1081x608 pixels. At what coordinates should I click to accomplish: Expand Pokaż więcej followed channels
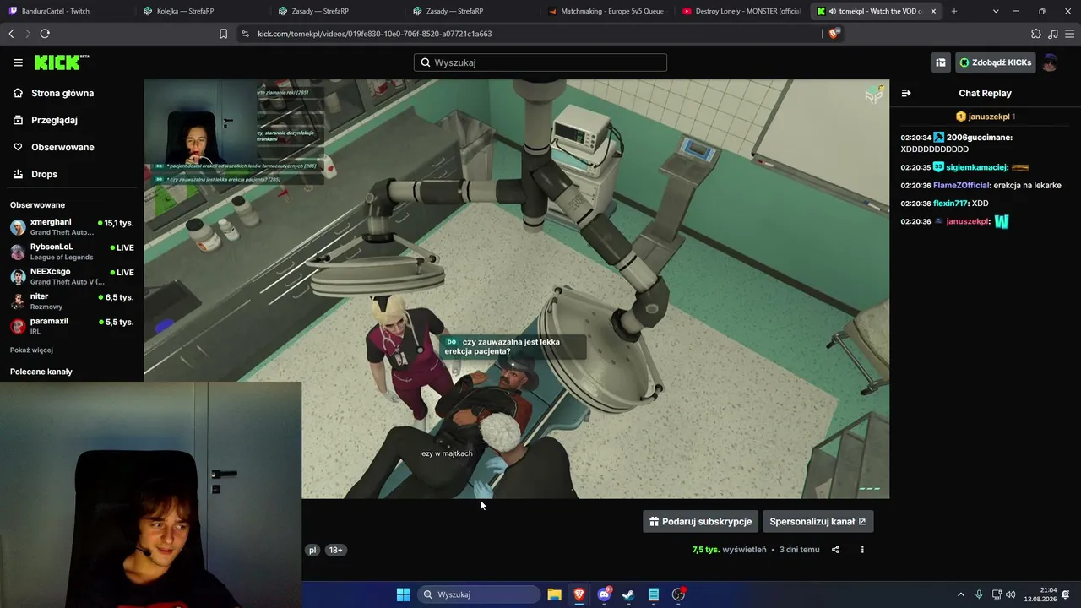tap(31, 350)
